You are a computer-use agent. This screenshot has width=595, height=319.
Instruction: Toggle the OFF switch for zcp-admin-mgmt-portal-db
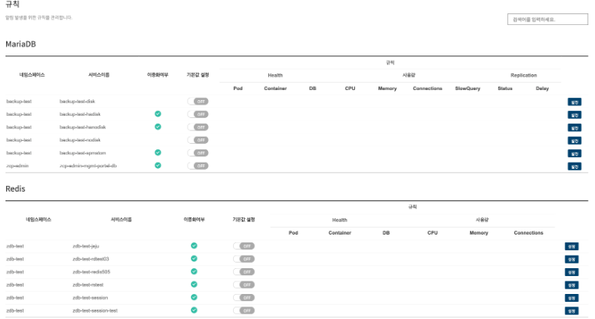click(198, 166)
